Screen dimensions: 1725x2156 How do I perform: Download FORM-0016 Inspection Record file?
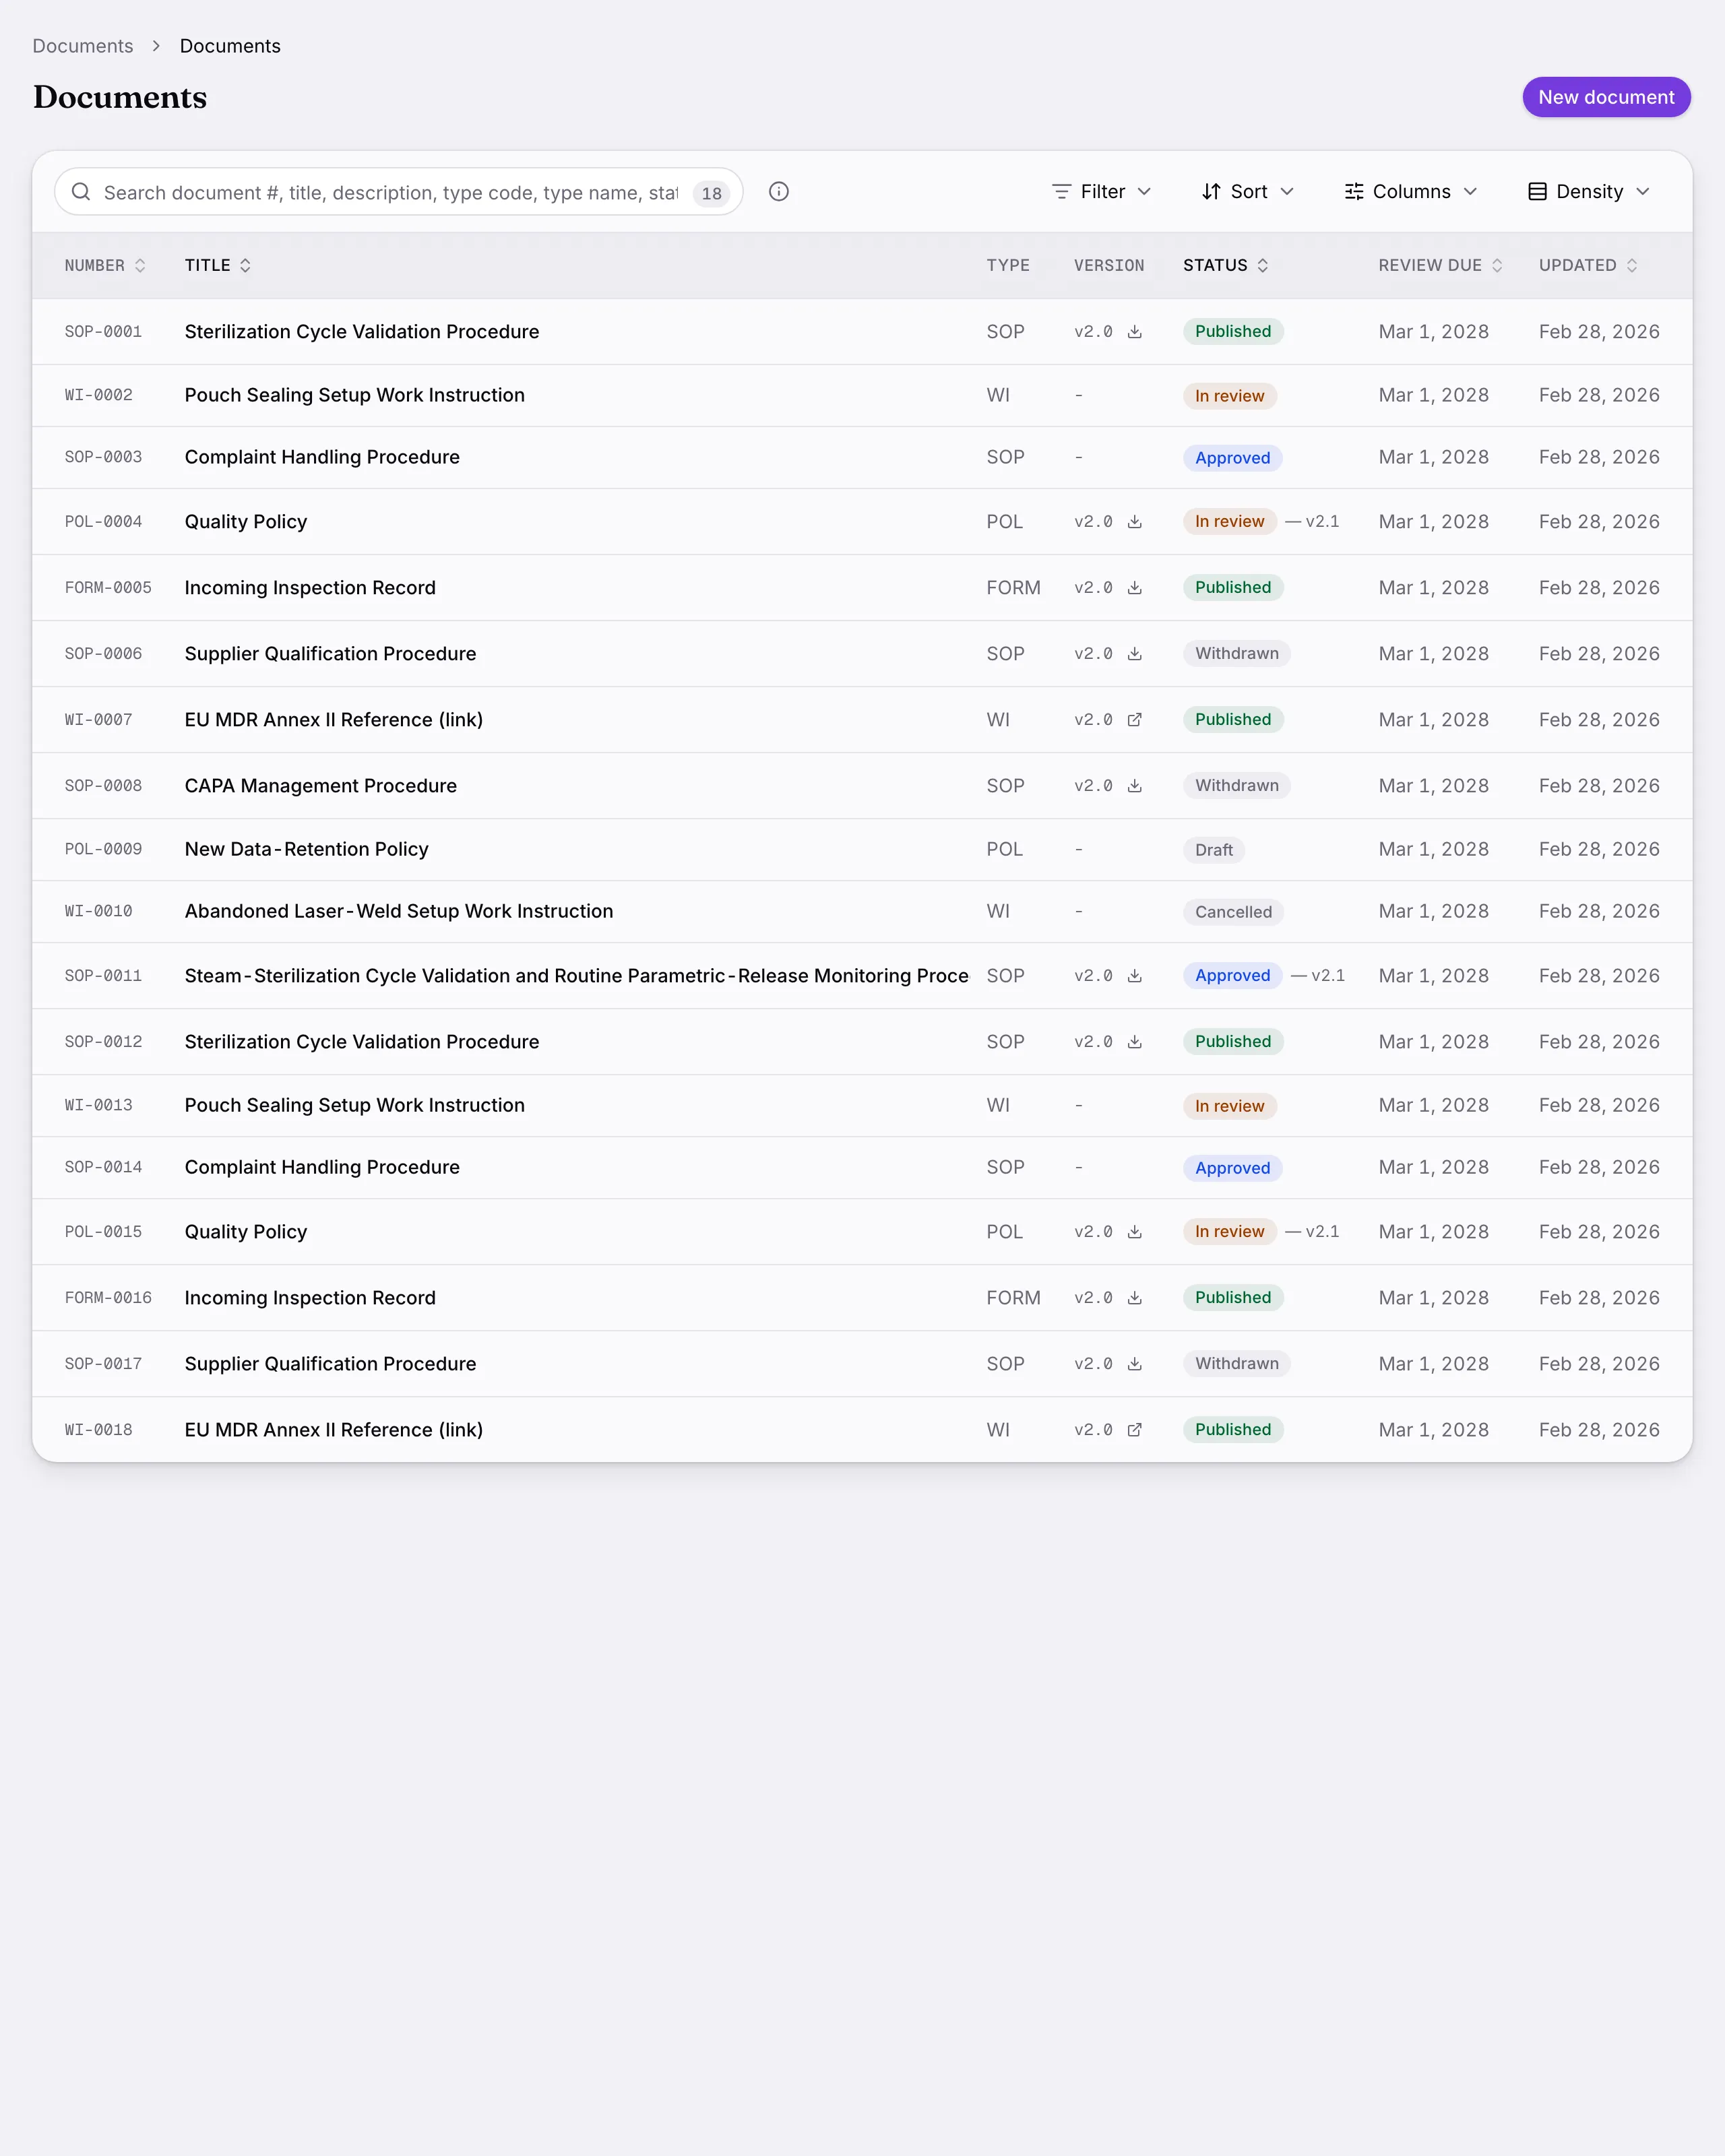[1134, 1298]
